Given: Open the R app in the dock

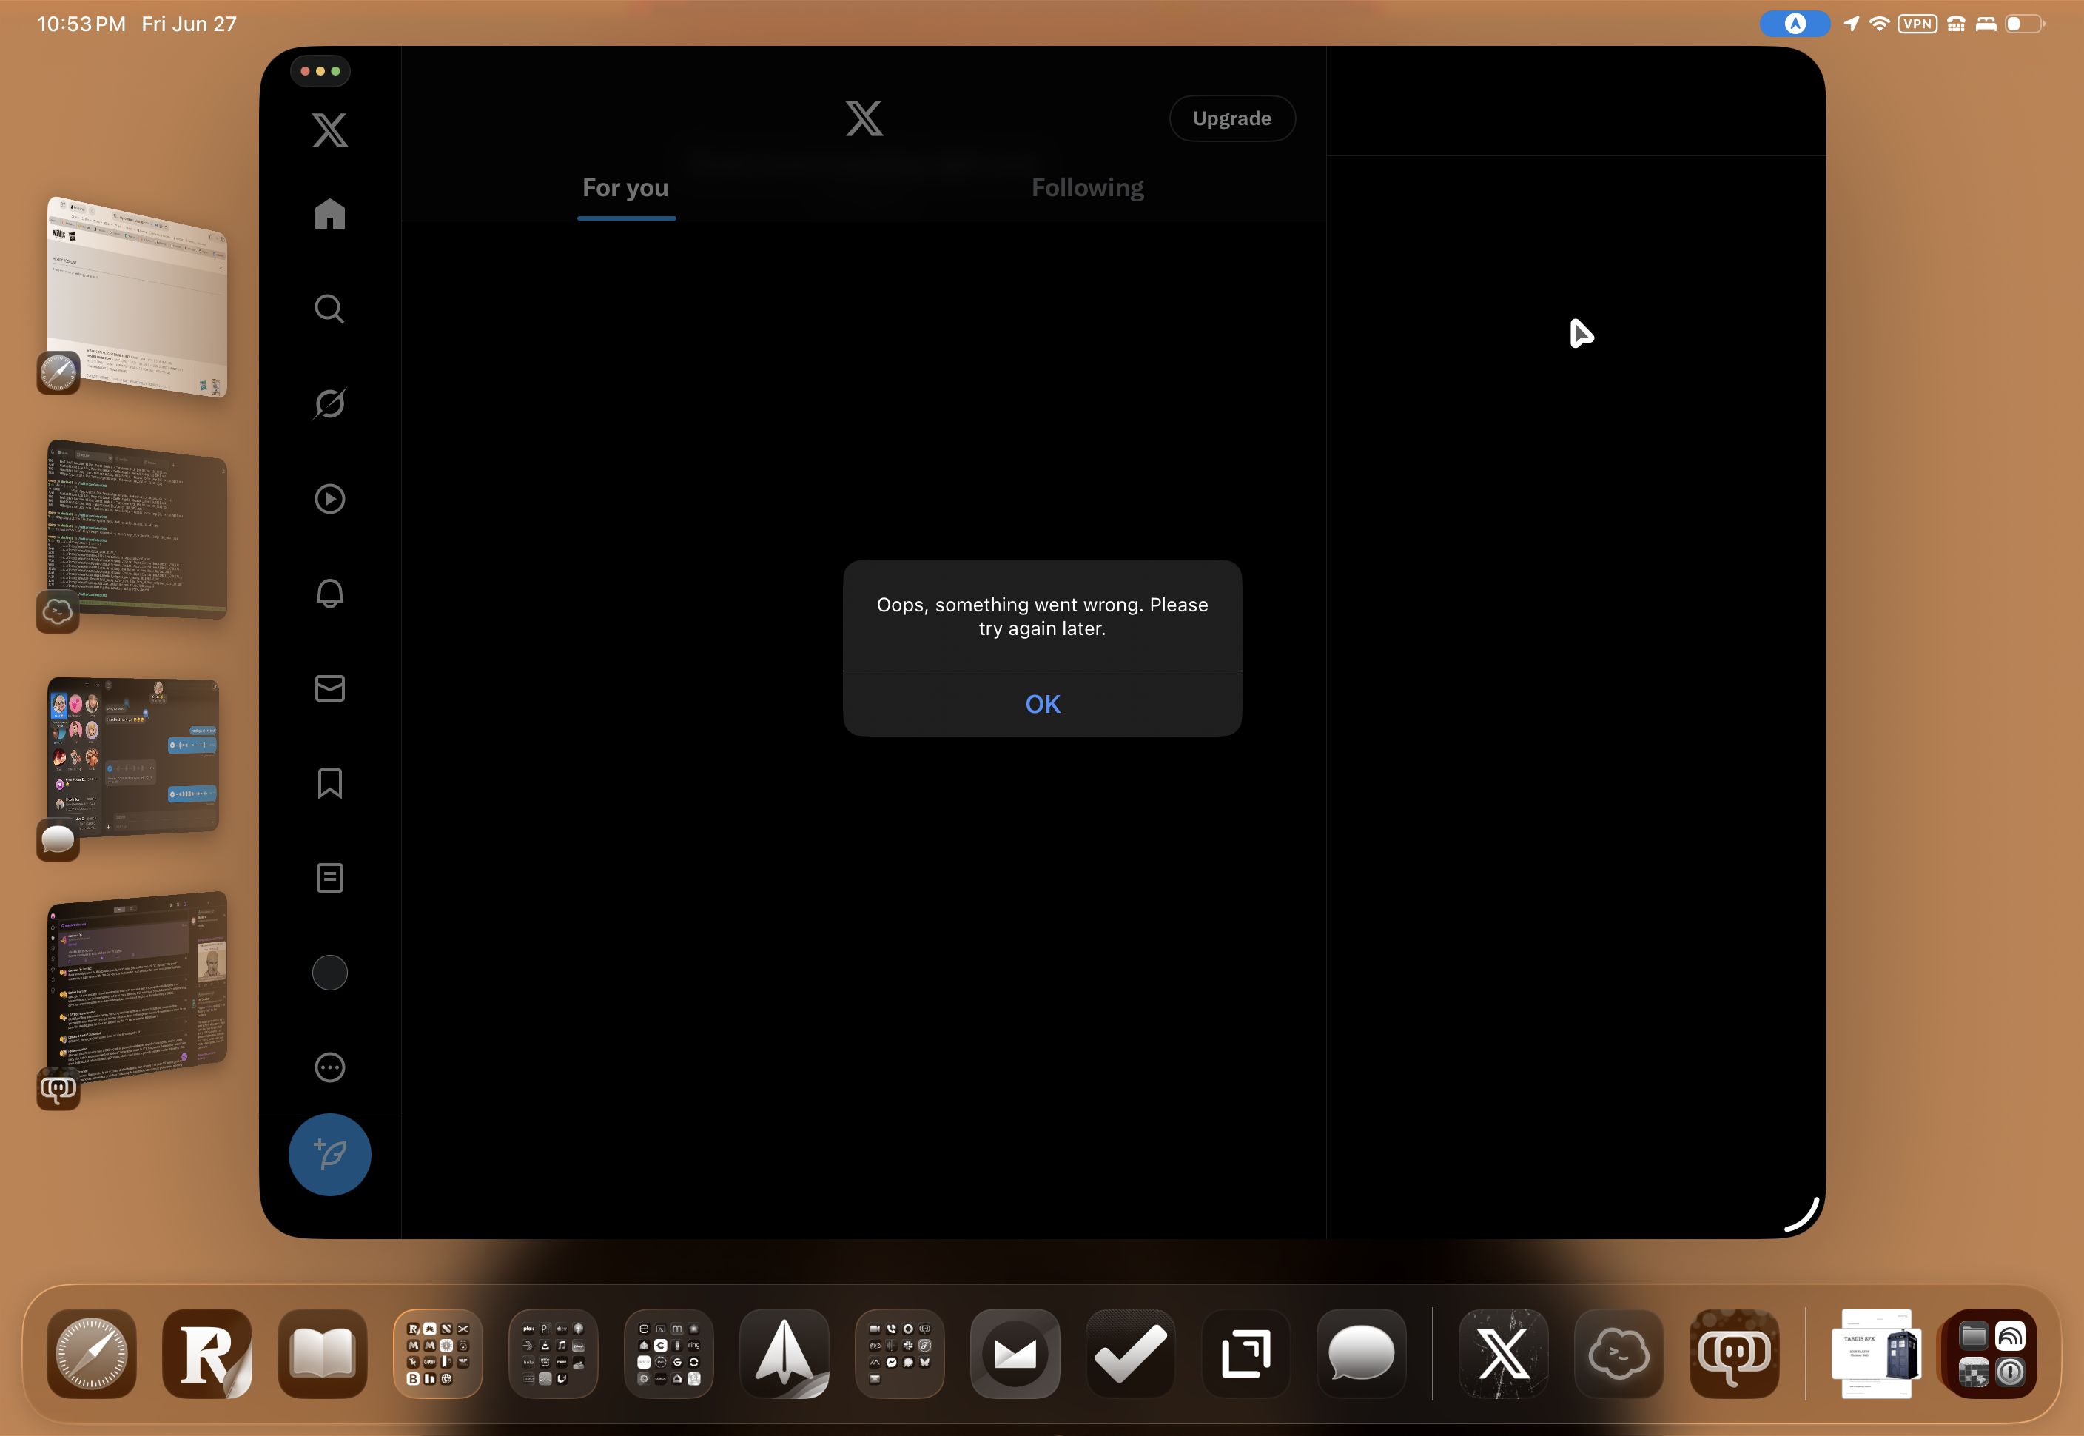Looking at the screenshot, I should point(207,1353).
